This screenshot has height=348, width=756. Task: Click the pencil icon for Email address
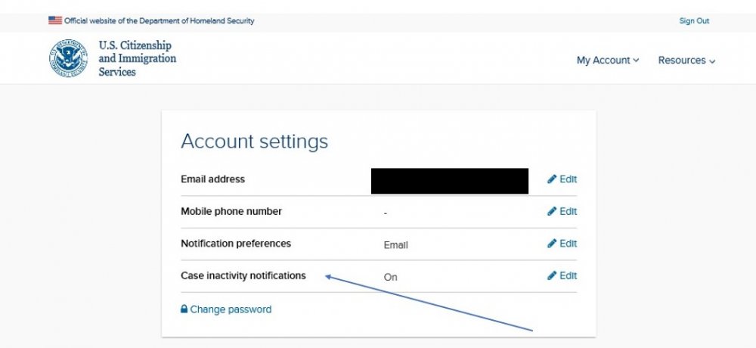552,179
